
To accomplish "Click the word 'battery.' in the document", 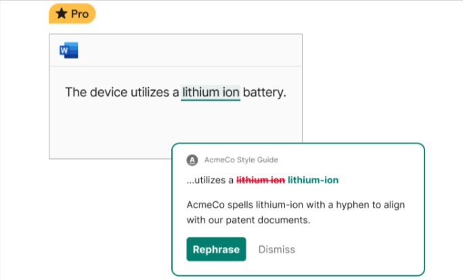I will click(x=265, y=93).
